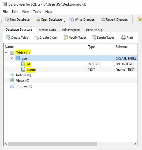Screen dimensions: 142x150
Task: Click the Create Table icon
Action: (8, 37)
